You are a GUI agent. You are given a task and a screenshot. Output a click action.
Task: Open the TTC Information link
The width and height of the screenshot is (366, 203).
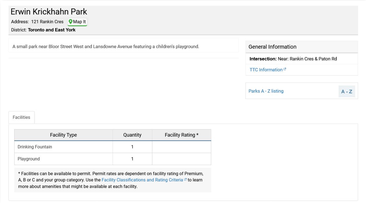pyautogui.click(x=266, y=70)
